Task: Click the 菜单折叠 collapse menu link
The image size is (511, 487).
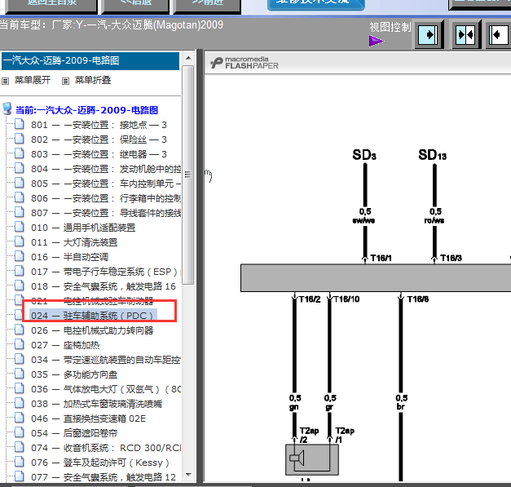Action: pyautogui.click(x=93, y=80)
